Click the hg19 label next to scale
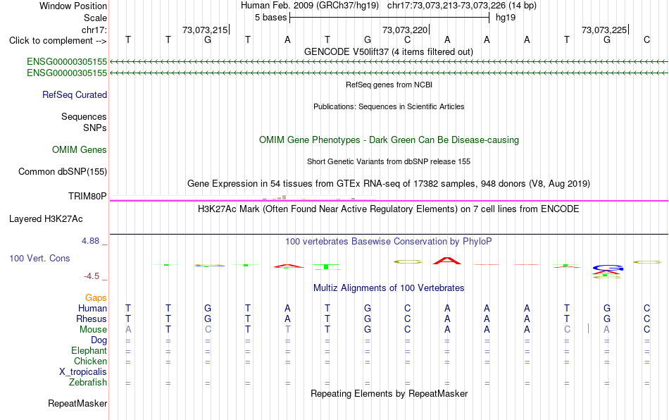669x420 pixels. 506,18
